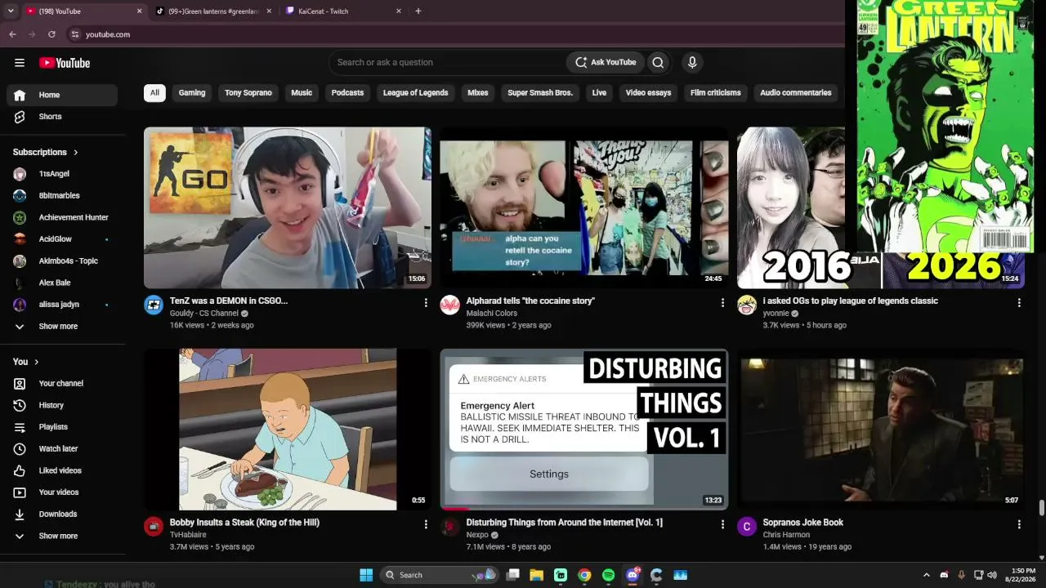Select the Tony Soprano filter chip
Screen dimensions: 1046x588
248,92
